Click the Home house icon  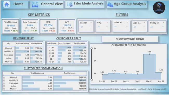7,5
